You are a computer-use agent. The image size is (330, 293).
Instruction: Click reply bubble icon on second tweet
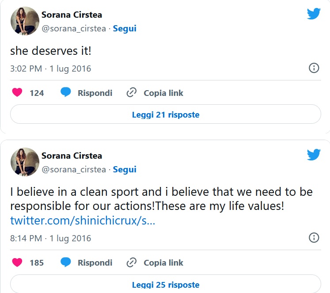click(x=66, y=263)
